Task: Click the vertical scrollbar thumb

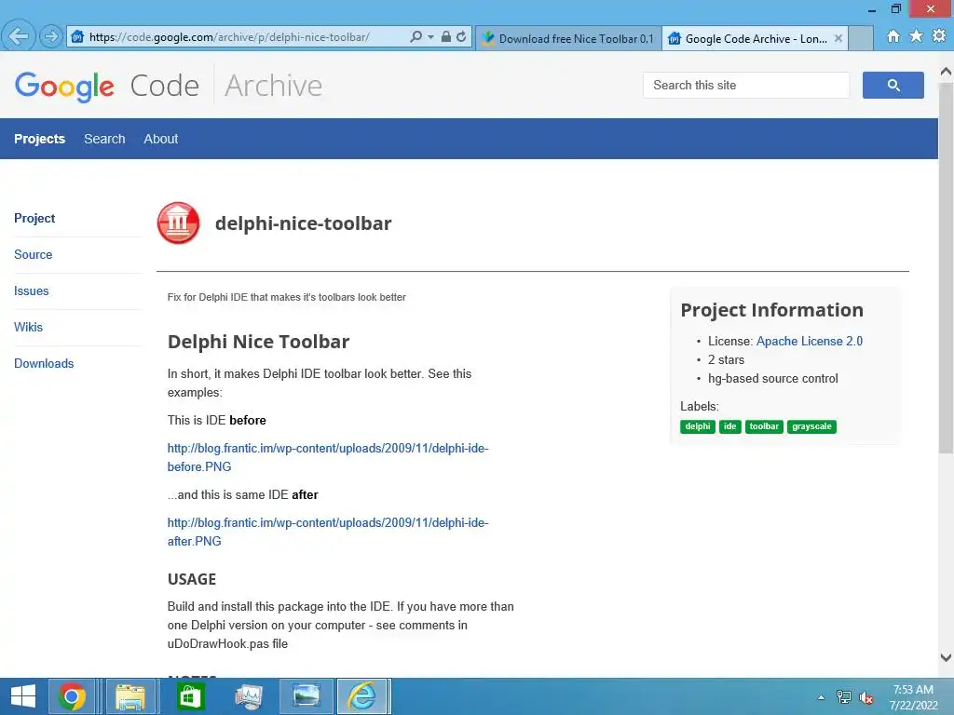Action: click(x=946, y=267)
